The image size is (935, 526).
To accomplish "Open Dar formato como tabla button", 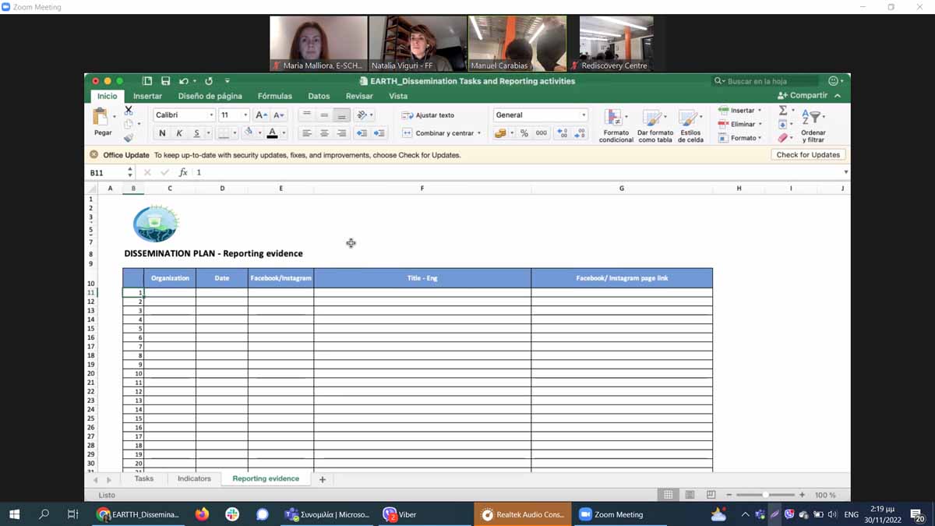I will tap(654, 125).
